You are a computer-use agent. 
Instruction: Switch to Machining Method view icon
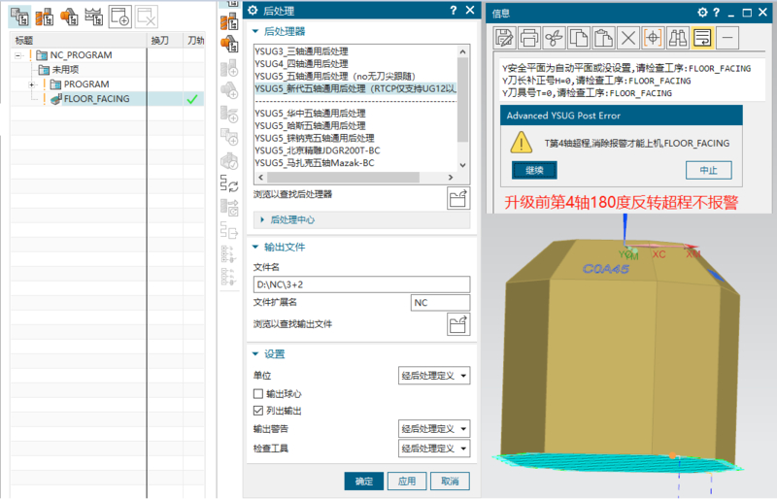(93, 17)
